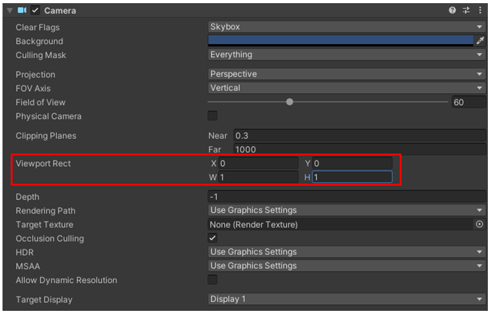
Task: Click Target Texture None (Render Texture) field
Action: pos(341,225)
